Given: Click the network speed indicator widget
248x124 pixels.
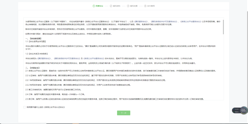Looking at the screenshot, I should pos(237,110).
